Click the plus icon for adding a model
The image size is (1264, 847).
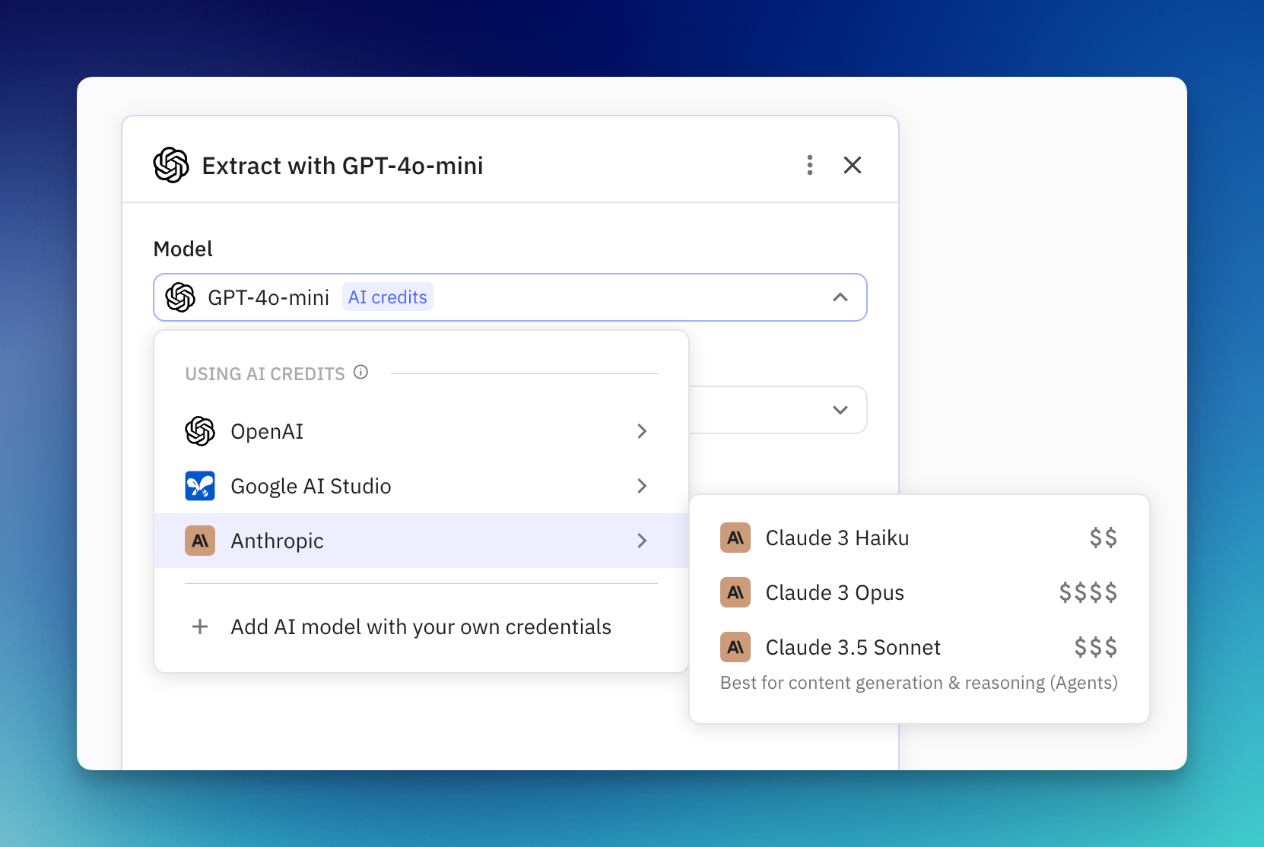[200, 627]
